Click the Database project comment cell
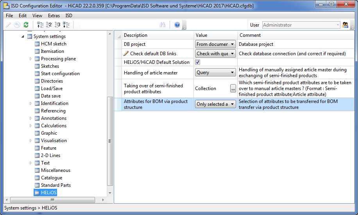This screenshot has height=215, width=358. 296,44
